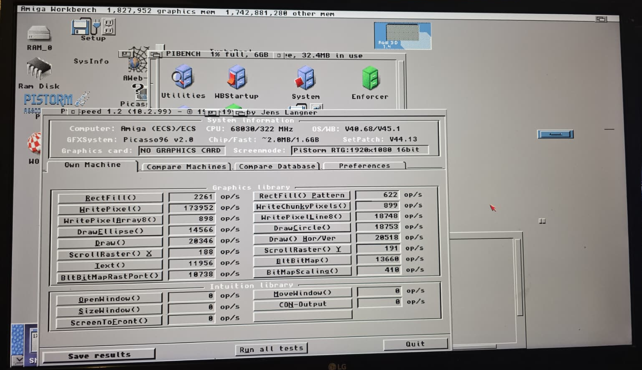Click the Run all tests button
642x370 pixels.
click(271, 349)
